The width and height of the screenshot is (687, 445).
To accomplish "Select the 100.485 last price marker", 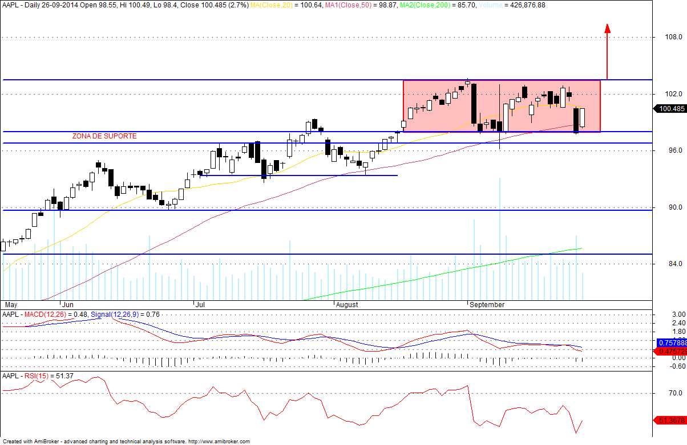I will tap(669, 108).
